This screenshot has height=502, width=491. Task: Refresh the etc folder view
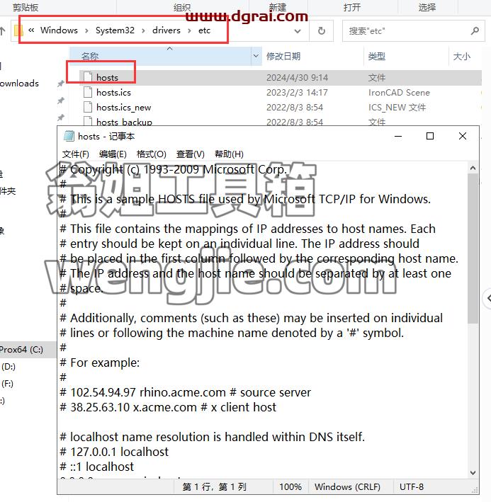tap(321, 30)
